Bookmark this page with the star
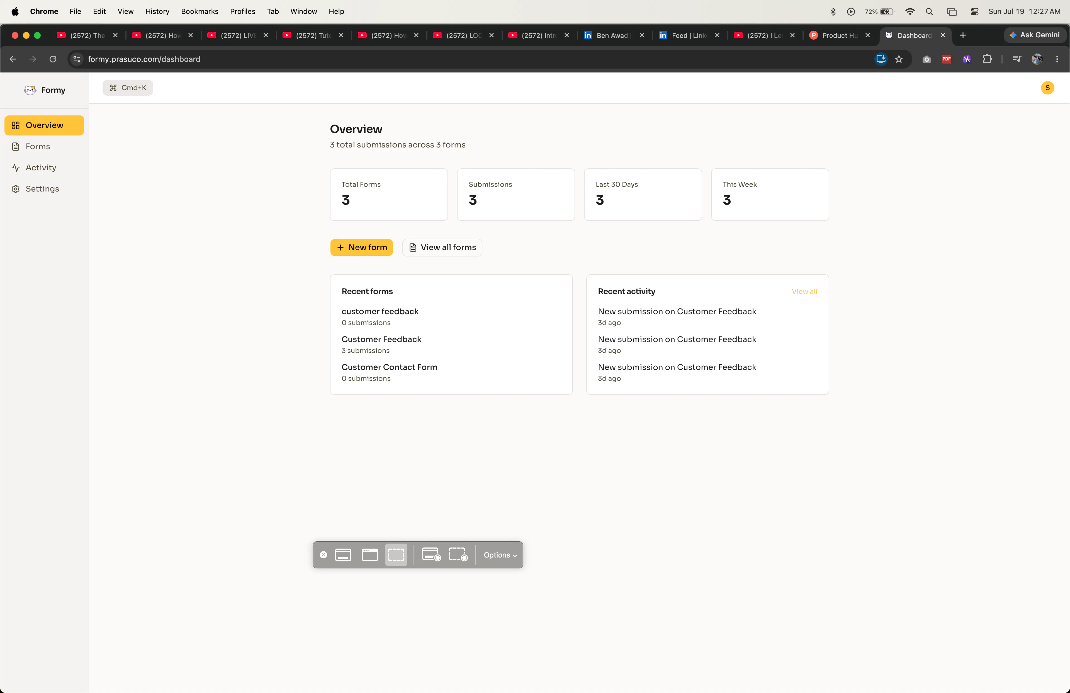This screenshot has width=1070, height=693. 899,59
